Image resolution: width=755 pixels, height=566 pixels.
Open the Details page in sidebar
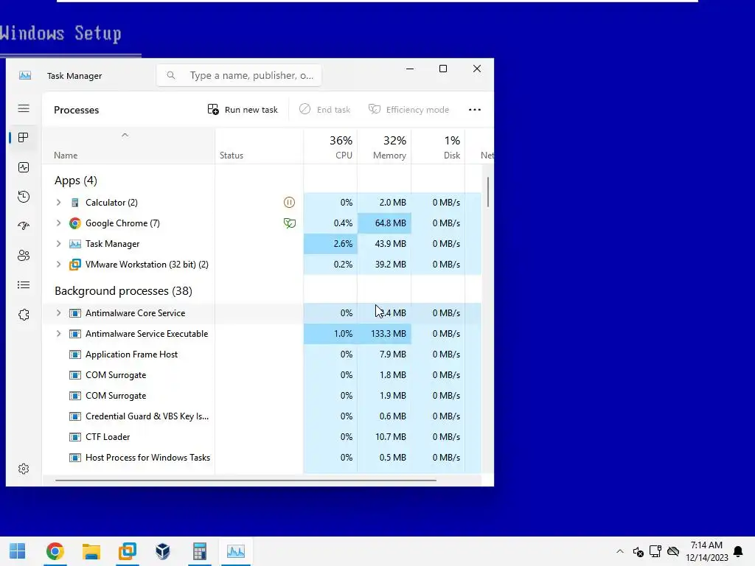pyautogui.click(x=24, y=285)
